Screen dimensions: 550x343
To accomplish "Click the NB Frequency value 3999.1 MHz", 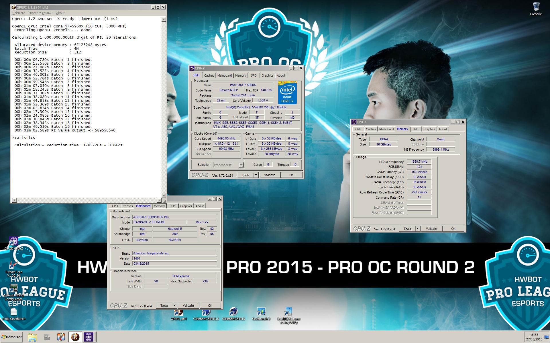I will [x=440, y=149].
